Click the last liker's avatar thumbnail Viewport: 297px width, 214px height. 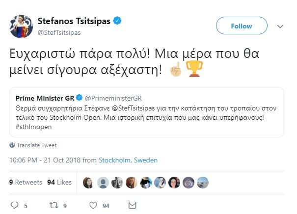pyautogui.click(x=202, y=183)
